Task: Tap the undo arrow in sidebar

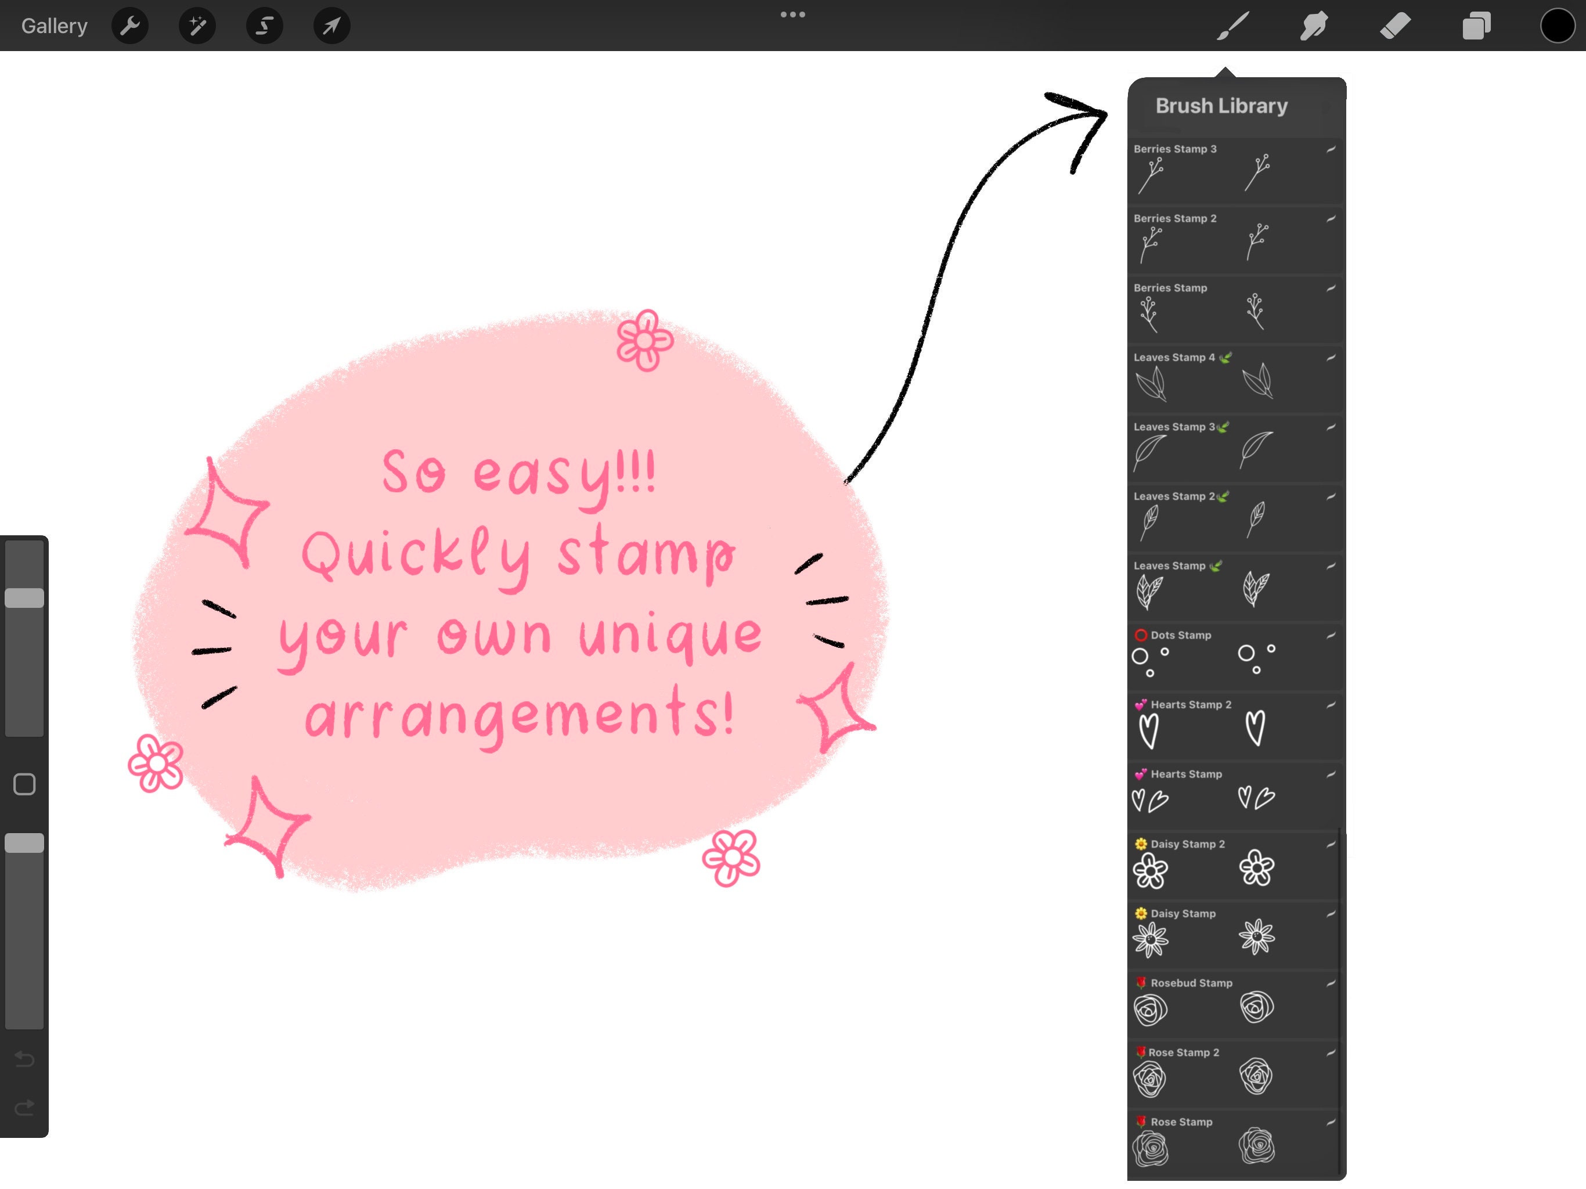Action: pos(24,1058)
